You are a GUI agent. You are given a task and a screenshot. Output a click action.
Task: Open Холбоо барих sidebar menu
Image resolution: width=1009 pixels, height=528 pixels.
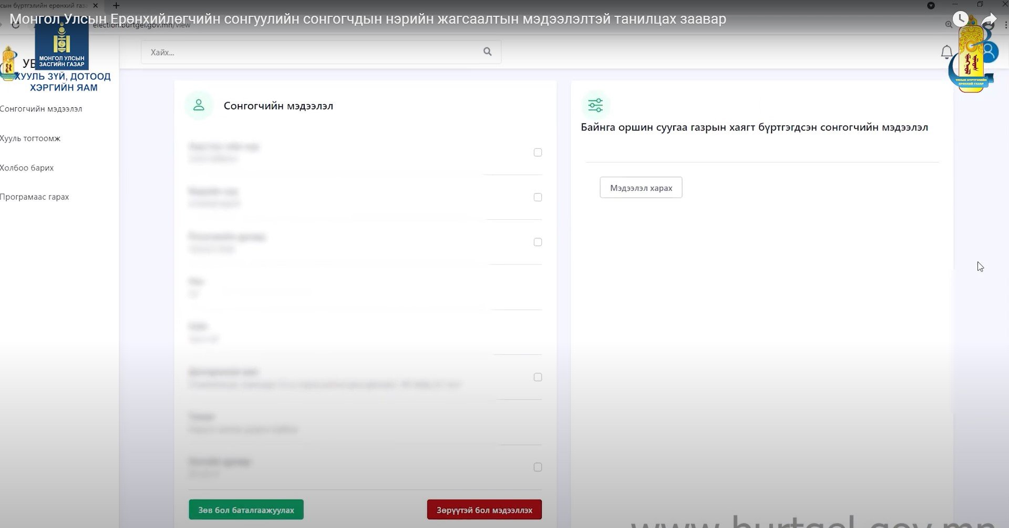tap(27, 168)
